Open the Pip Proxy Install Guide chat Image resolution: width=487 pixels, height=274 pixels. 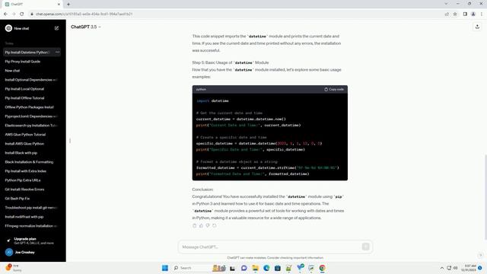tap(32, 62)
